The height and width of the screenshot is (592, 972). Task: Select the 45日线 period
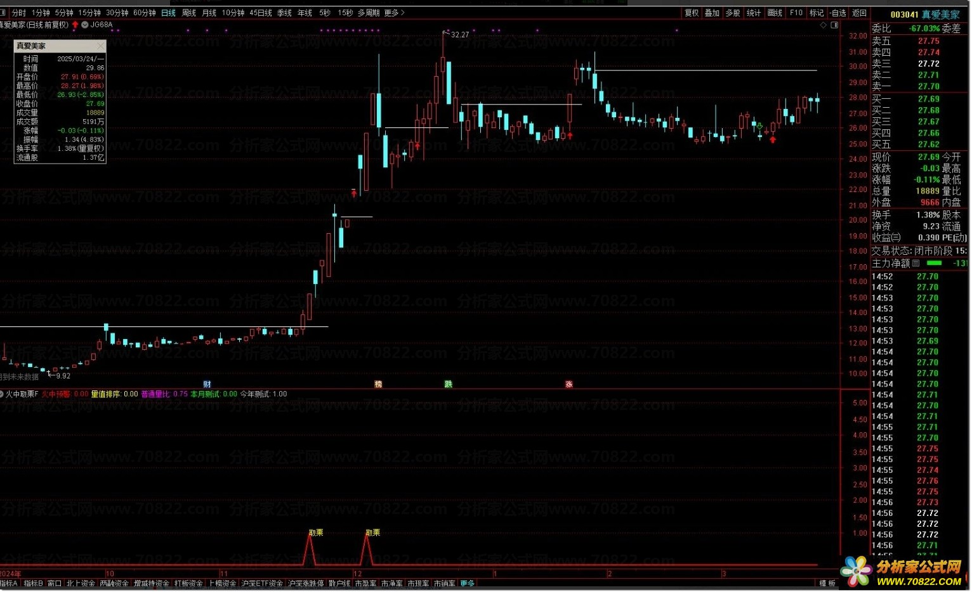(261, 13)
